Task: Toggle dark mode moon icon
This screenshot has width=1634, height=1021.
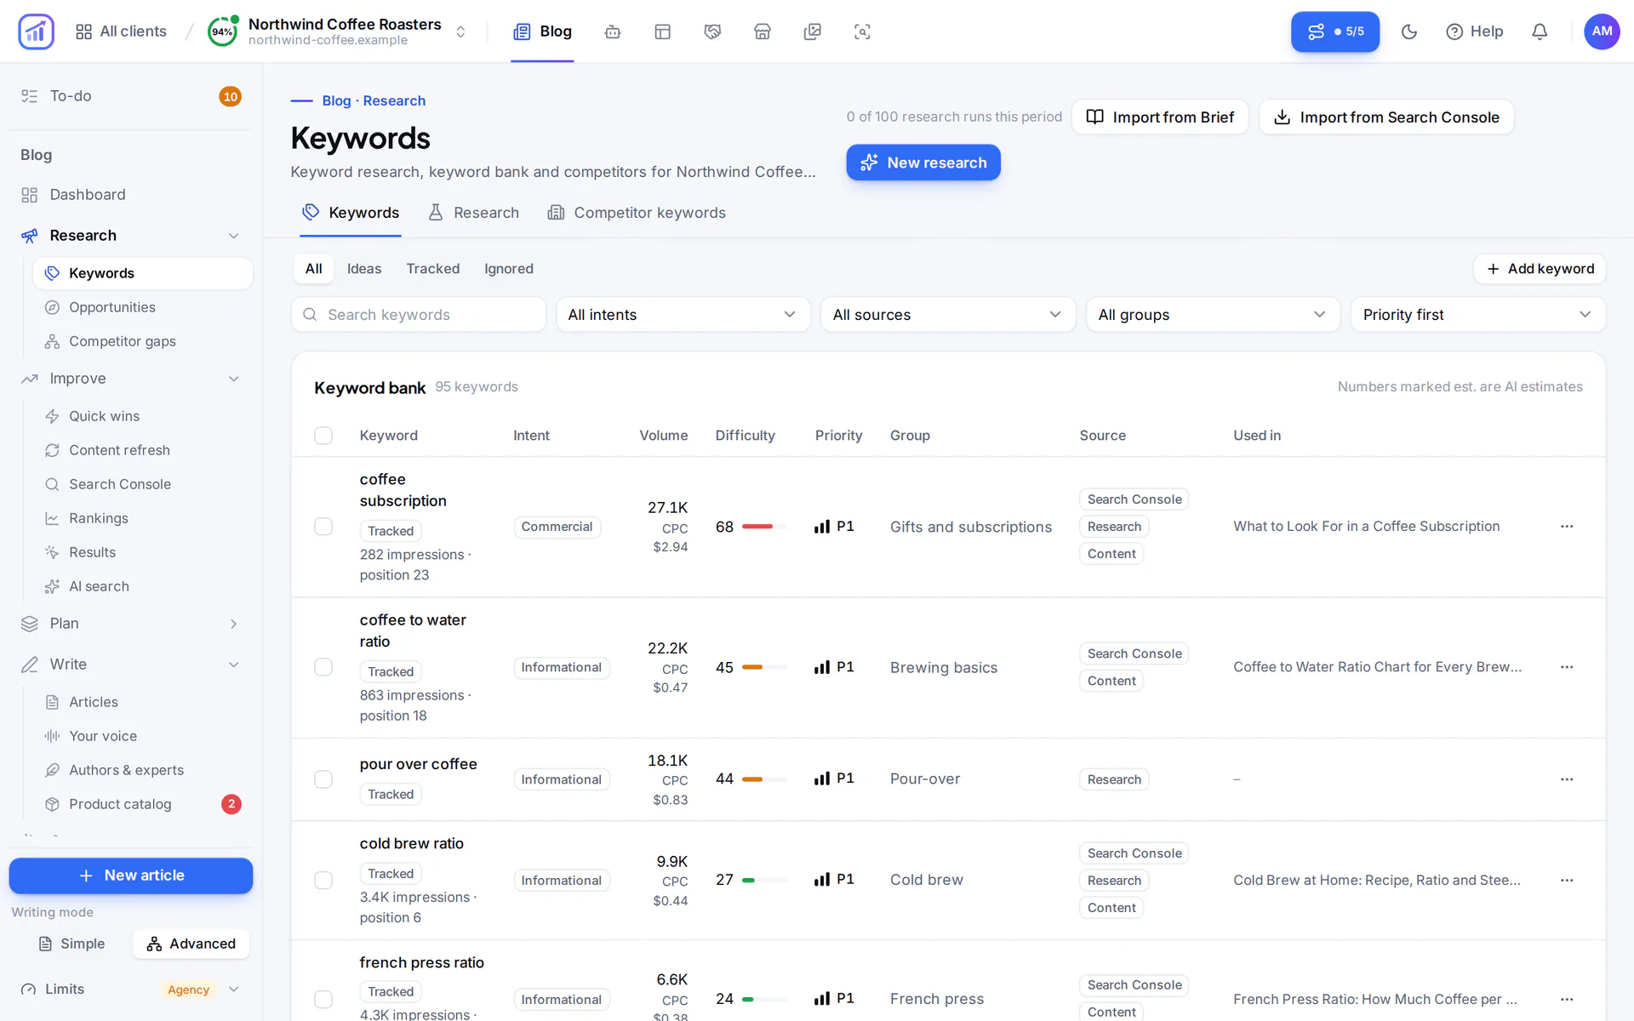Action: 1409,31
